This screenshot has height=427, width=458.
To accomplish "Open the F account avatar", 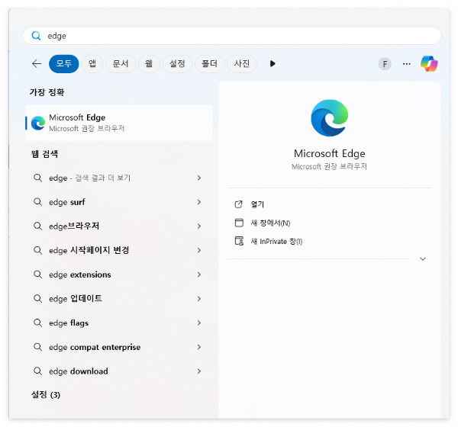I will pos(385,64).
